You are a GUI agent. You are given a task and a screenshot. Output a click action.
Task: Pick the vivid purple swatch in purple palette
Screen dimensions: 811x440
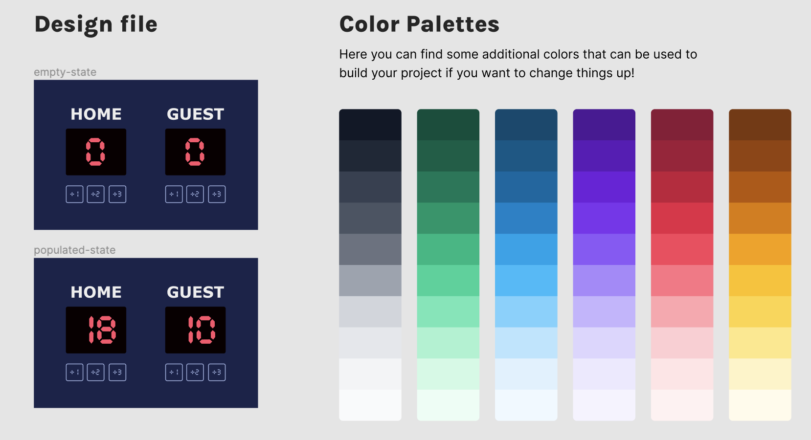604,187
